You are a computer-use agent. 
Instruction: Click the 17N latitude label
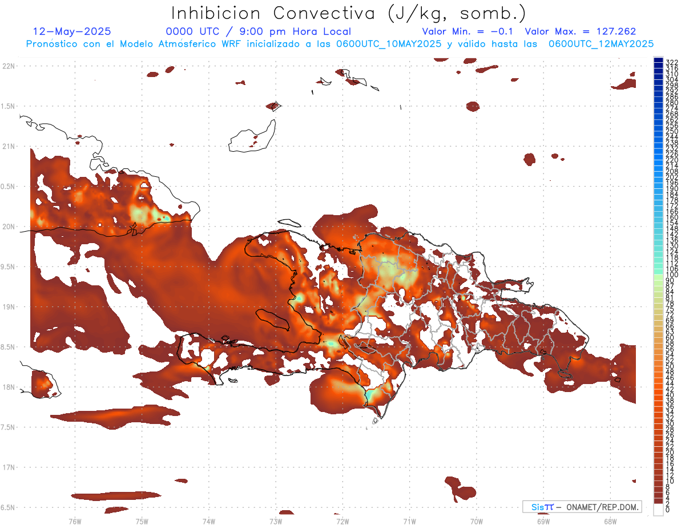[x=9, y=467]
